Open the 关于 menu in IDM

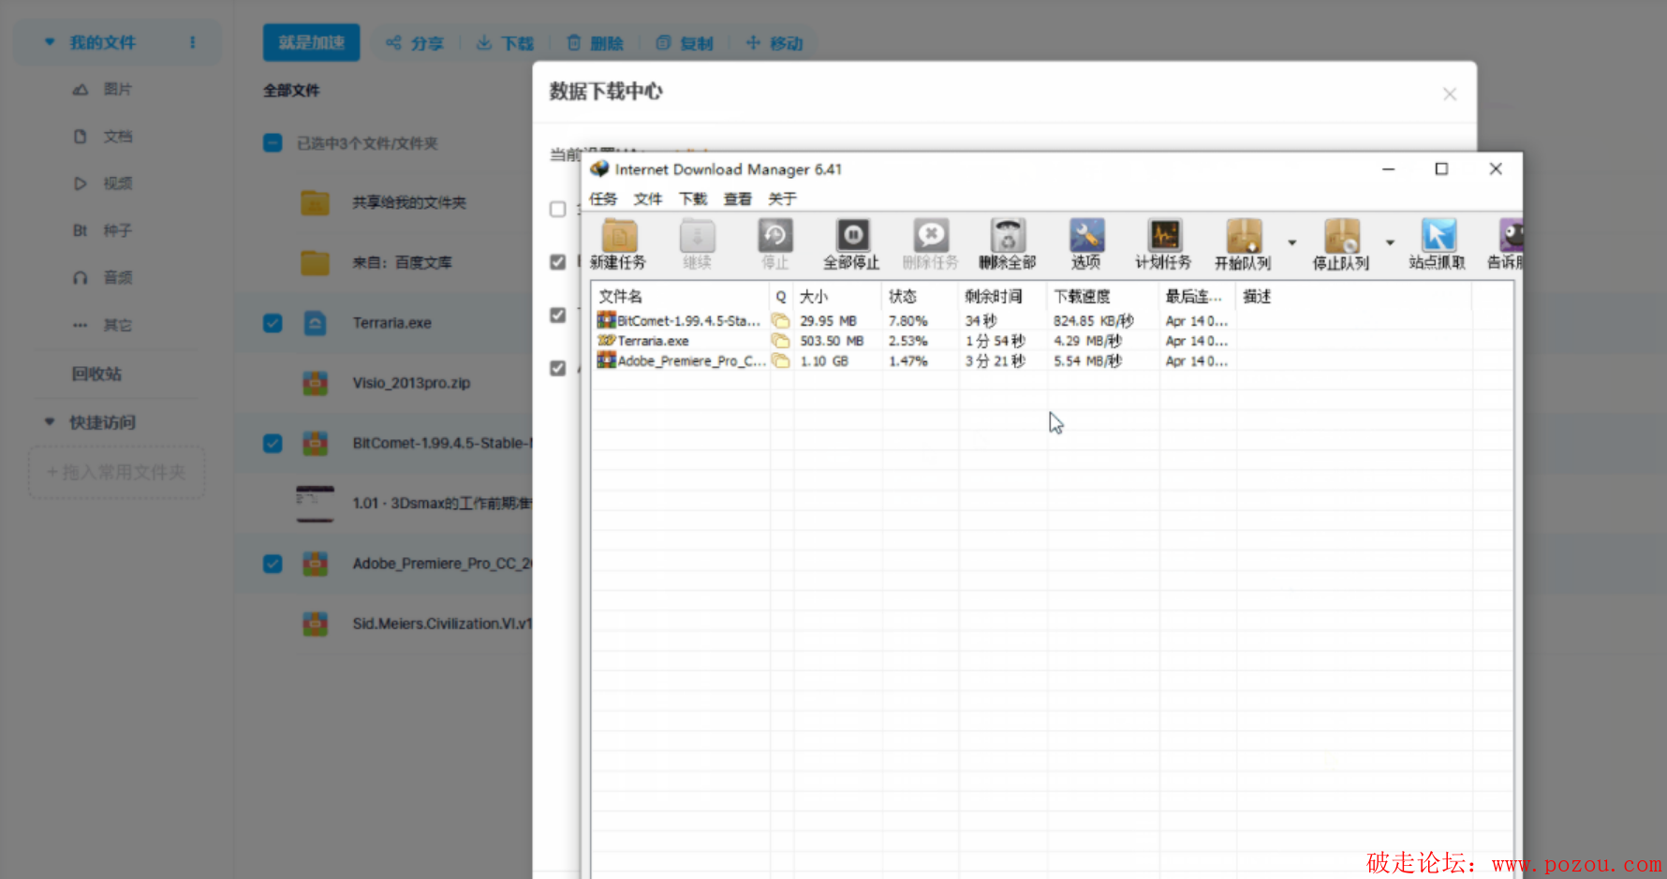click(x=783, y=198)
